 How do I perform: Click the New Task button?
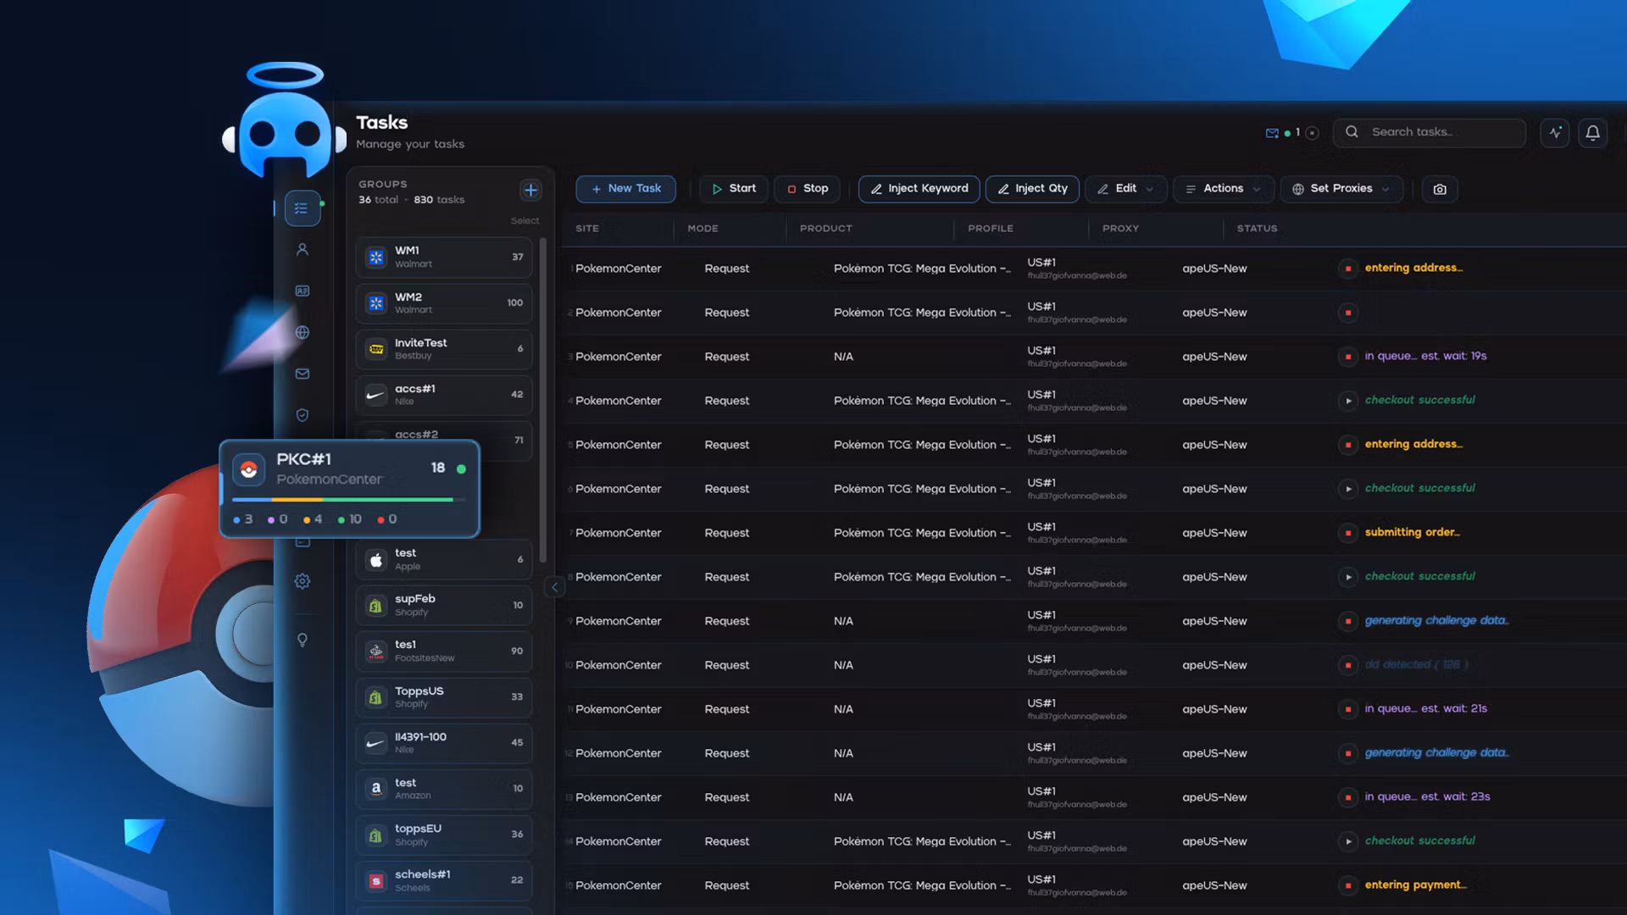[x=625, y=189]
